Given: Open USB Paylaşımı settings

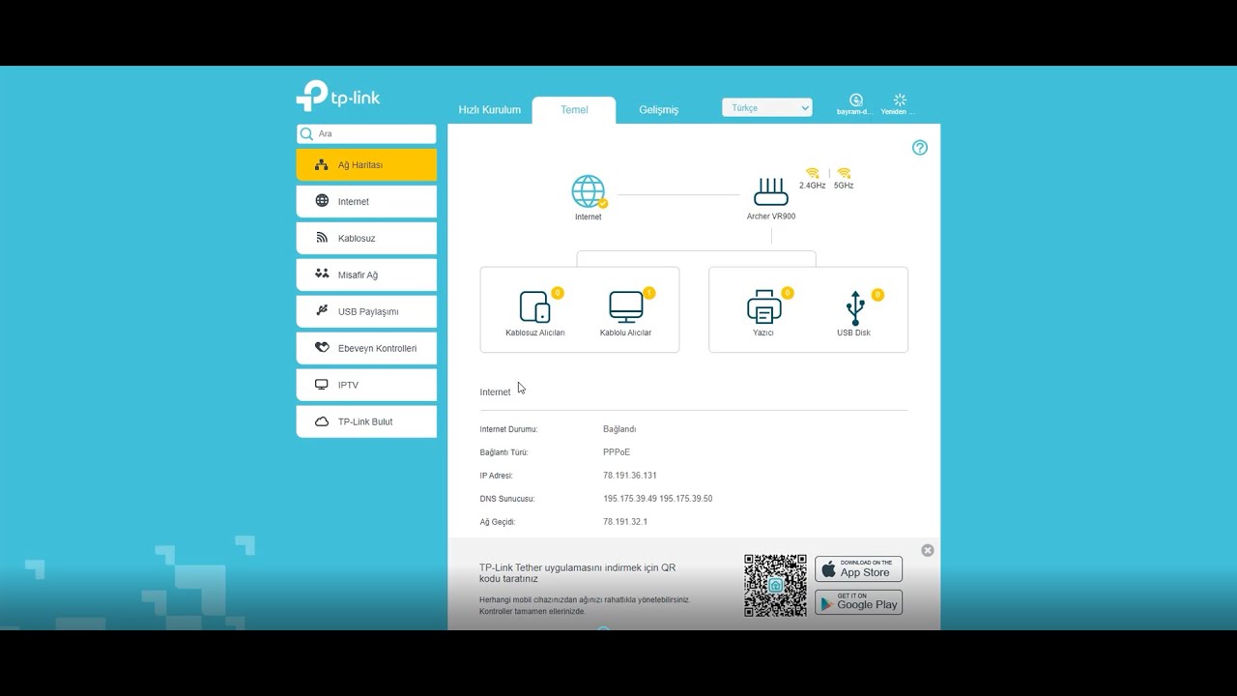Looking at the screenshot, I should coord(366,312).
